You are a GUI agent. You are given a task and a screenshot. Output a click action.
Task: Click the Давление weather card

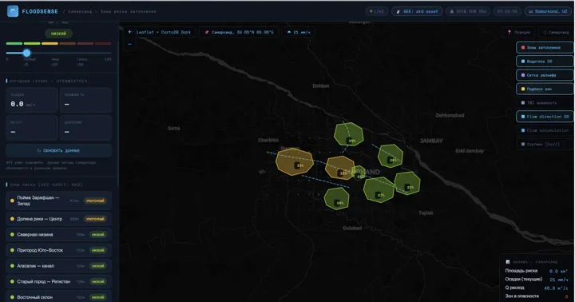click(x=85, y=128)
